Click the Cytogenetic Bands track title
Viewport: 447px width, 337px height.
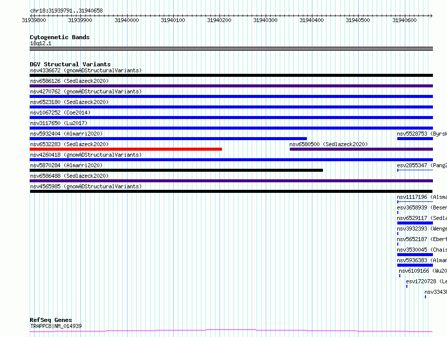pos(60,37)
